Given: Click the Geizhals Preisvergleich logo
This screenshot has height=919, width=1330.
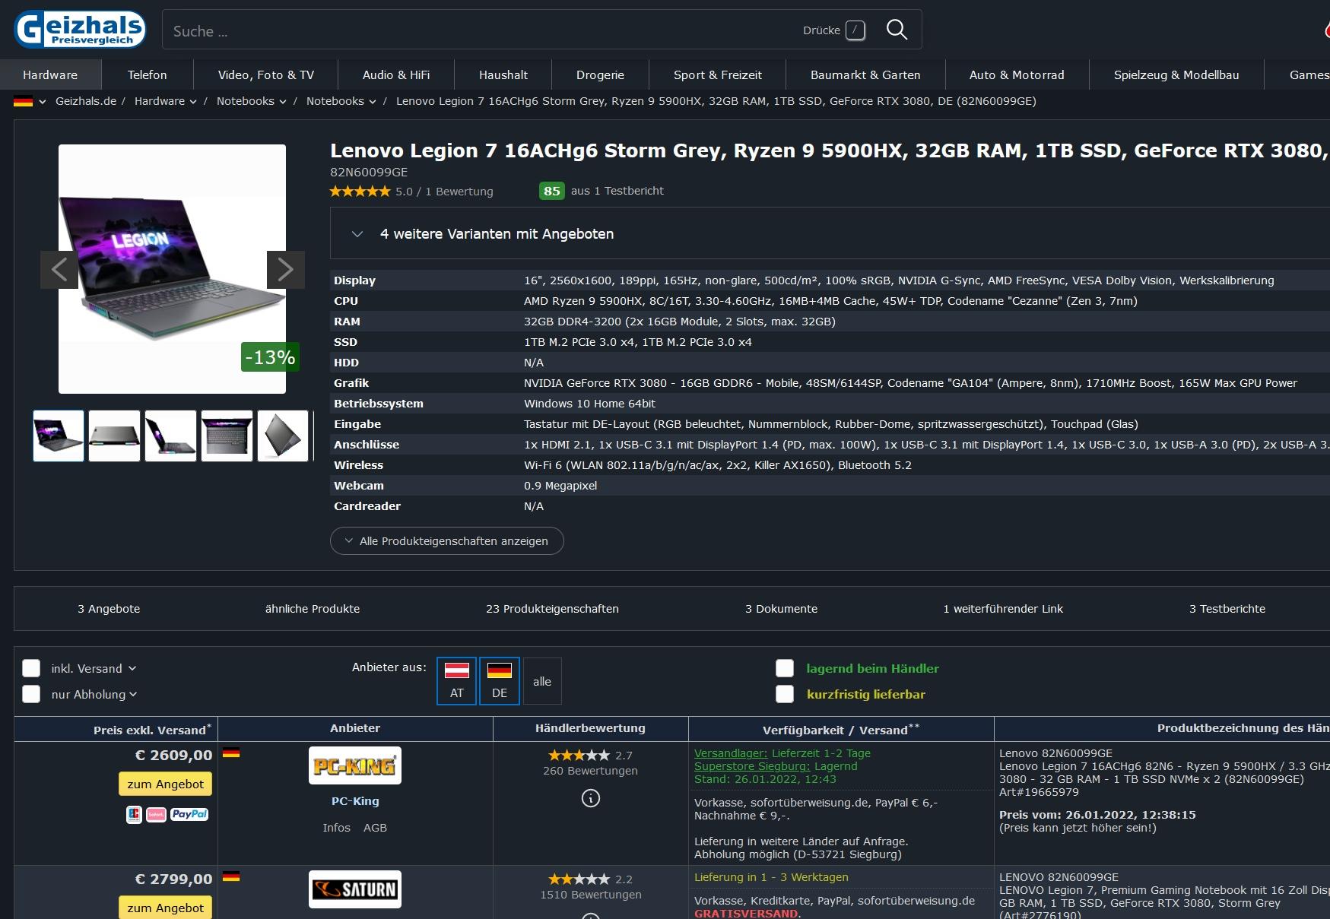Looking at the screenshot, I should (80, 30).
